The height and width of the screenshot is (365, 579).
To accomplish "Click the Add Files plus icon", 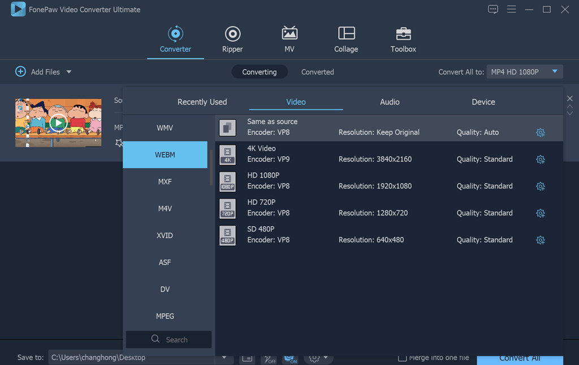I will click(x=20, y=71).
